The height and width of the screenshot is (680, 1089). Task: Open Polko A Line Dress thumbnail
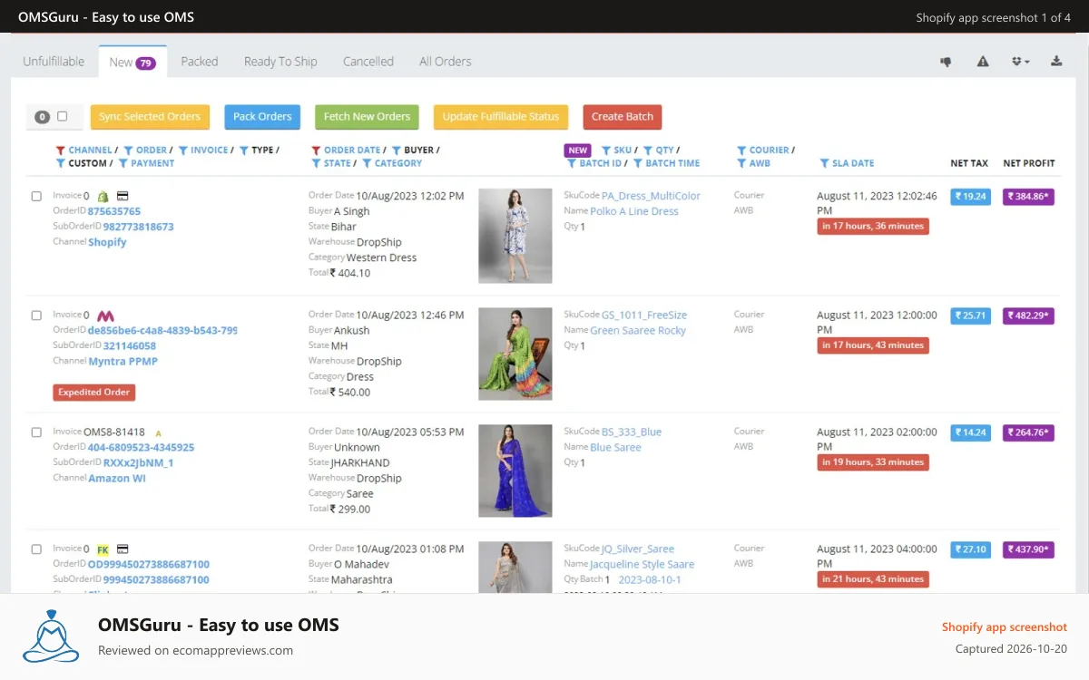coord(515,236)
